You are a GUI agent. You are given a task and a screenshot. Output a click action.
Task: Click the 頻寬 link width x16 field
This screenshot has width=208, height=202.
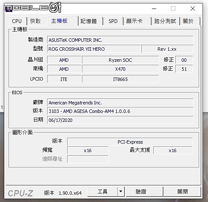pyautogui.click(x=88, y=150)
